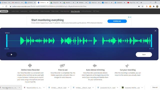Screen dimensions: 160x90
Task: Click the address bar URL
Action: point(49,6)
